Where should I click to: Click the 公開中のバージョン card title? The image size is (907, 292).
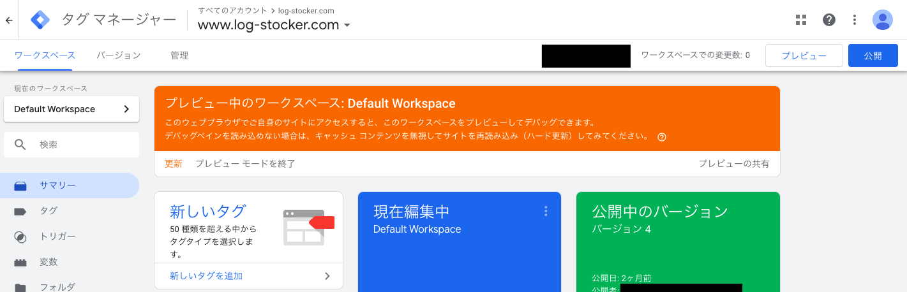tap(660, 211)
